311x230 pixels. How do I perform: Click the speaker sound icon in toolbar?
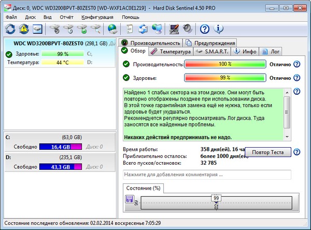tap(187, 28)
